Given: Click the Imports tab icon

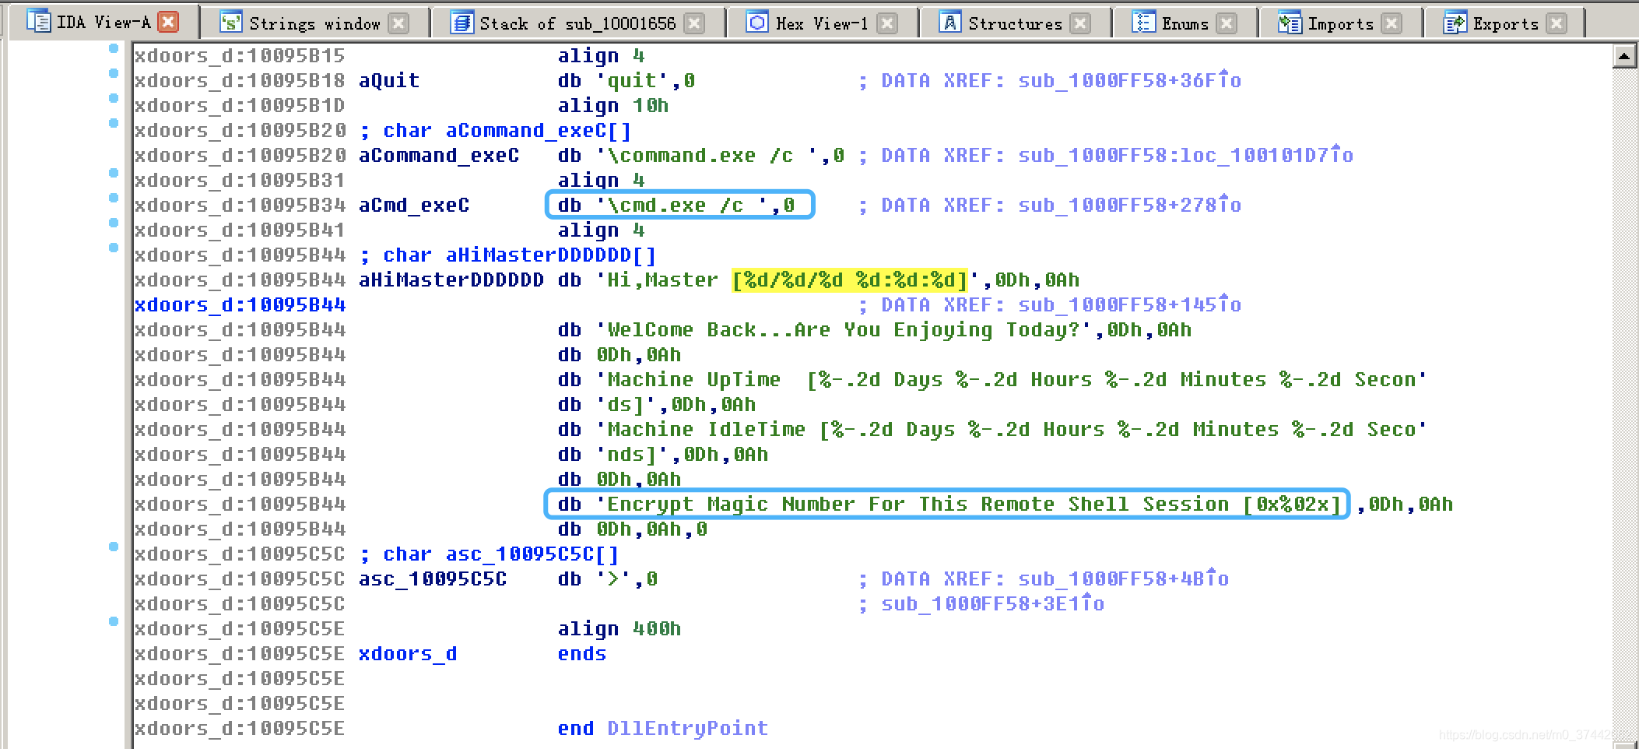Looking at the screenshot, I should point(1290,23).
